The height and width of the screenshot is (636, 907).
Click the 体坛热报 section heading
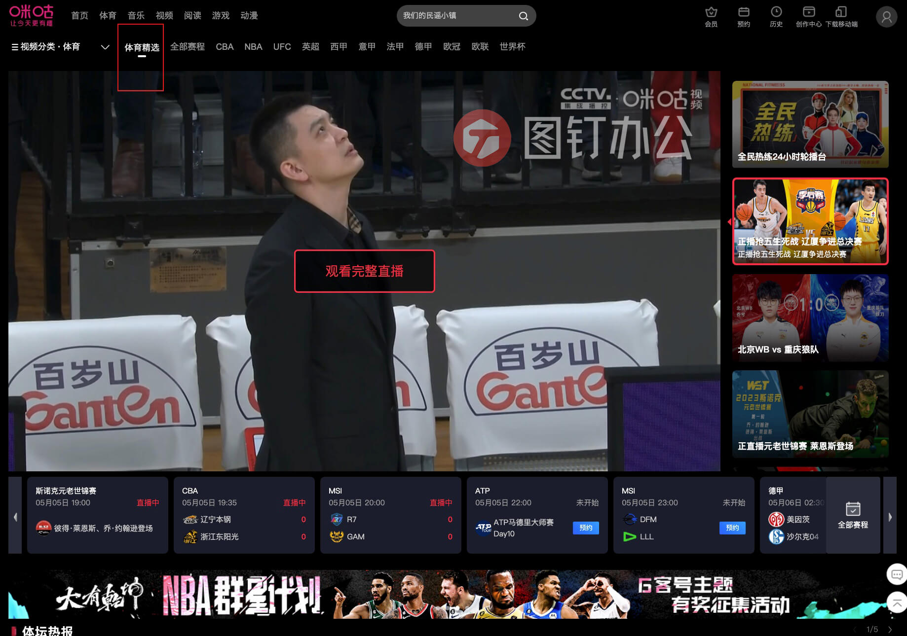(x=47, y=631)
